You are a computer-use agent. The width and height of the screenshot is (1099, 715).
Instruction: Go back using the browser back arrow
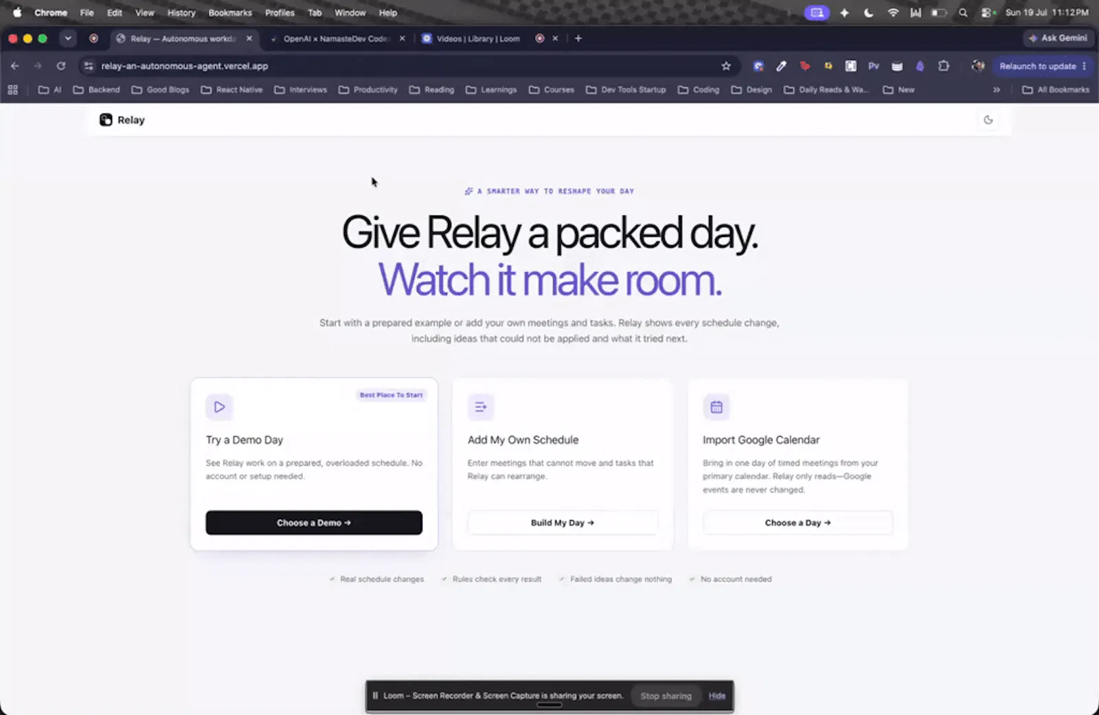(x=15, y=66)
